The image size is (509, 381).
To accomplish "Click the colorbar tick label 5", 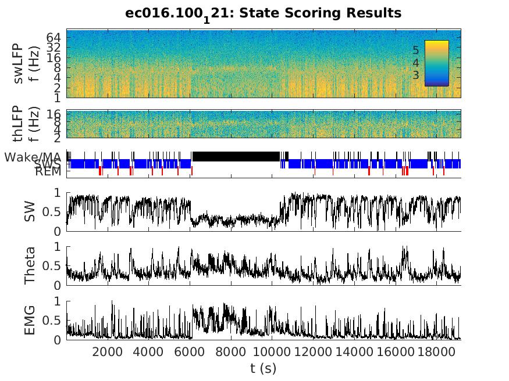I will point(415,51).
